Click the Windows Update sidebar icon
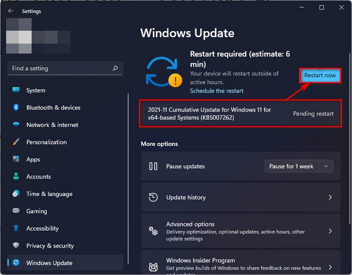 tap(16, 262)
